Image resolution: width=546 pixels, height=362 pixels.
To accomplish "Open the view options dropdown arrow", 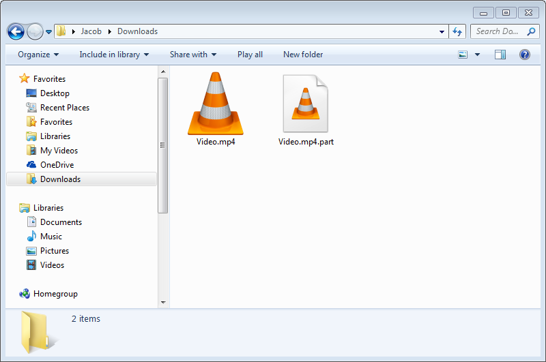I will pyautogui.click(x=477, y=55).
